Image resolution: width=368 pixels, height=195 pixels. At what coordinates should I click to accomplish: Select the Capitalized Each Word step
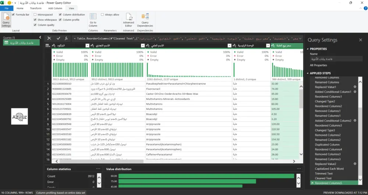click(x=329, y=169)
